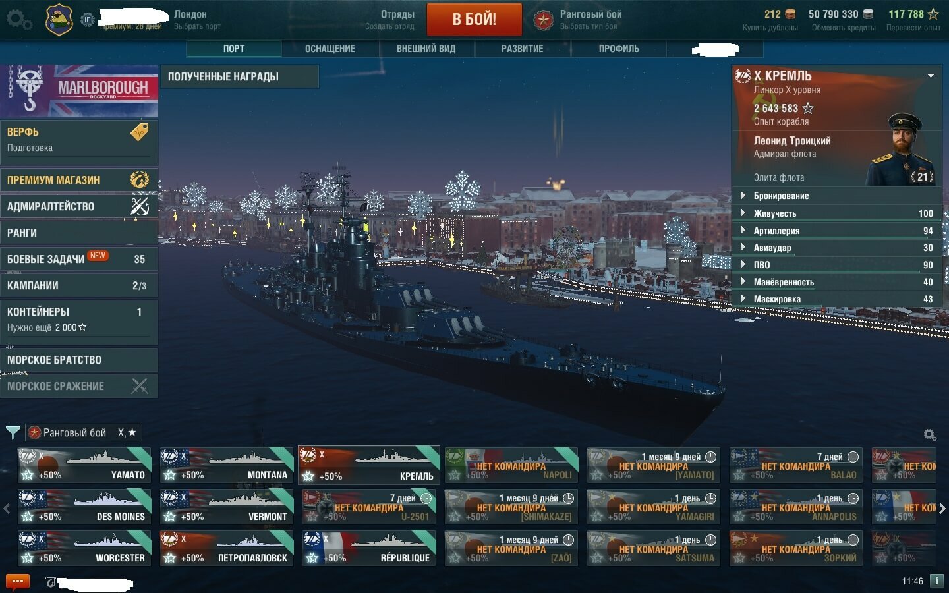
Task: Click the clan emblem badge icon
Action: (x=59, y=19)
